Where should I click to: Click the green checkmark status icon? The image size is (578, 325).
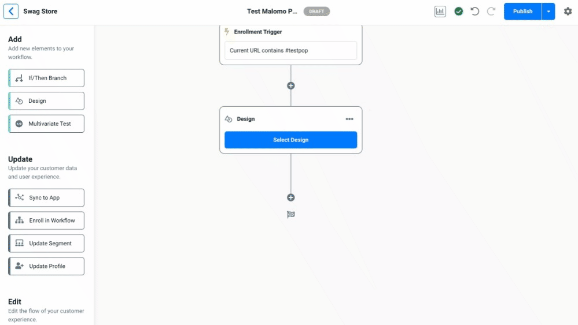coord(459,12)
